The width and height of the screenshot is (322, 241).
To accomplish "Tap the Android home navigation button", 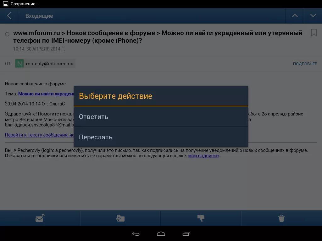I will (161, 233).
